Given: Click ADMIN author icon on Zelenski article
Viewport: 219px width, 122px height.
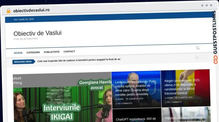Looking at the screenshot, I should pyautogui.click(x=116, y=99).
